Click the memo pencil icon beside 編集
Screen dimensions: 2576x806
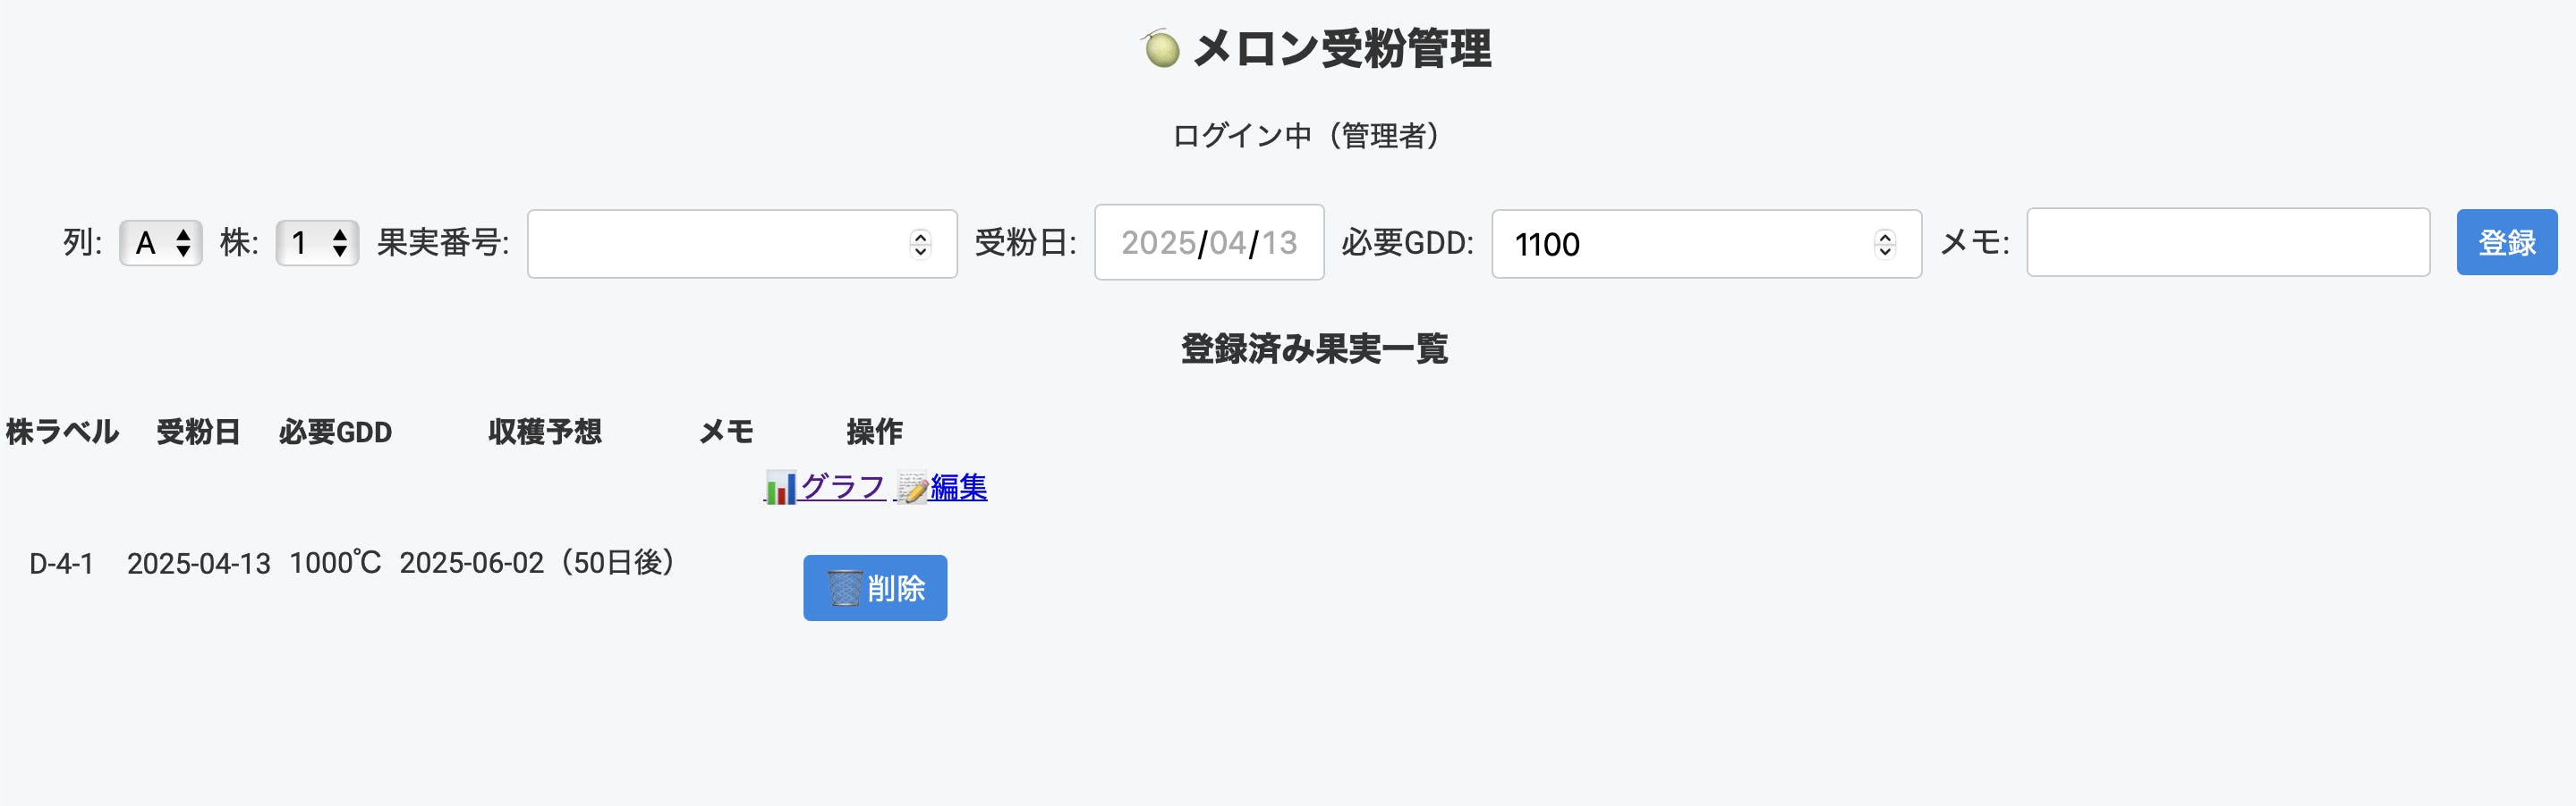tap(911, 489)
